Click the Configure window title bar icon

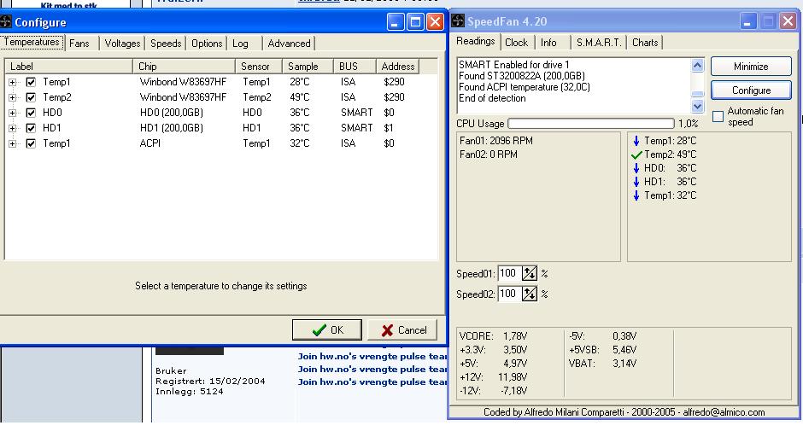[x=6, y=22]
